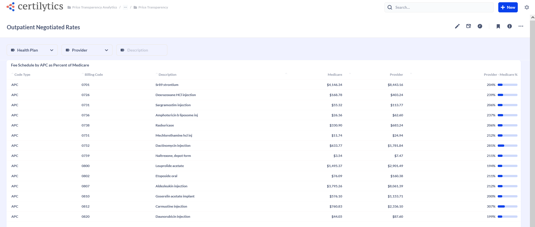The image size is (535, 227).
Task: Click the 307% bar for Carmustine injection
Action: 508,206
